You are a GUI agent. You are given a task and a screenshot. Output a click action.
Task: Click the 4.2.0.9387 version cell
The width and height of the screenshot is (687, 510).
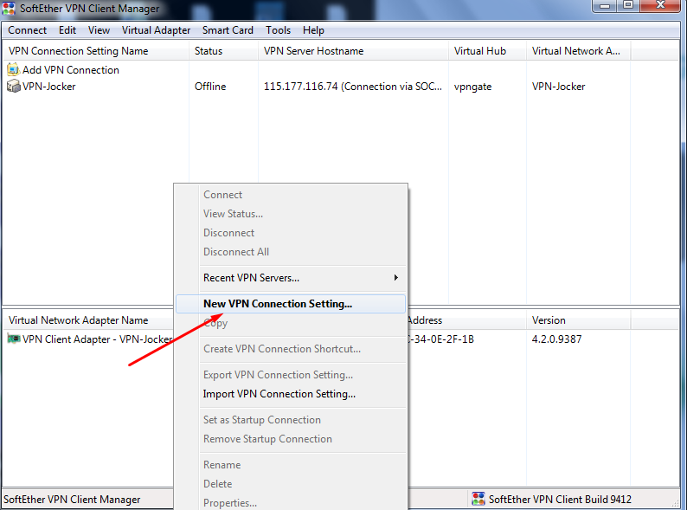tap(557, 339)
